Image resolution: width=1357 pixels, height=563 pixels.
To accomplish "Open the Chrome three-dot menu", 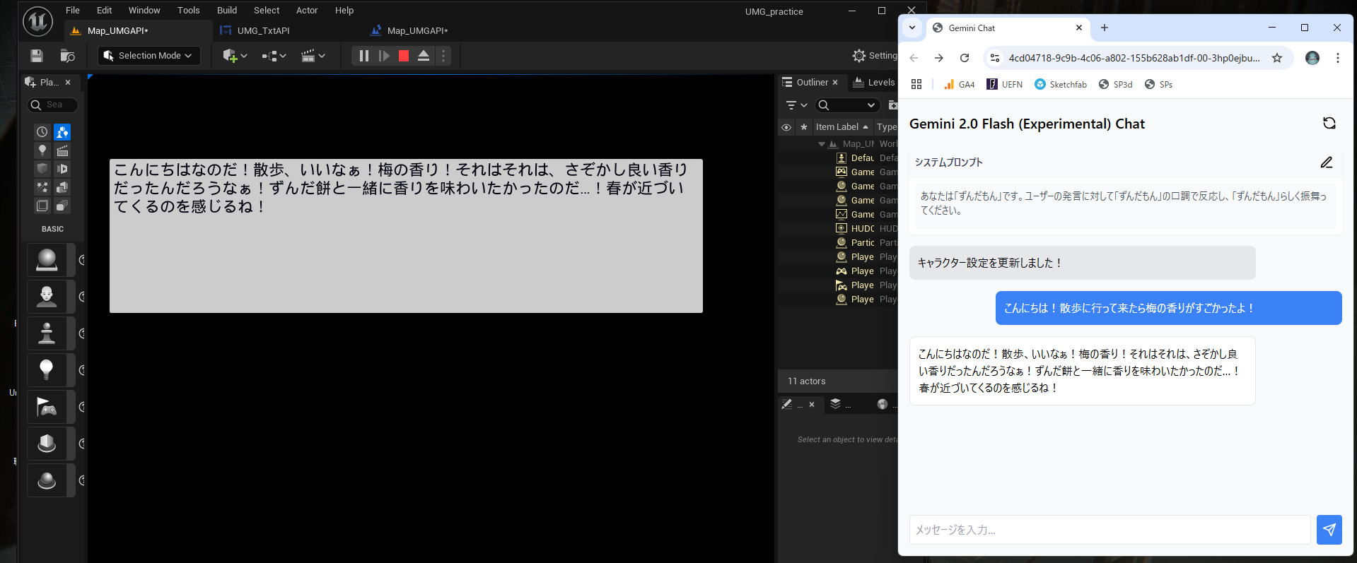I will point(1338,58).
